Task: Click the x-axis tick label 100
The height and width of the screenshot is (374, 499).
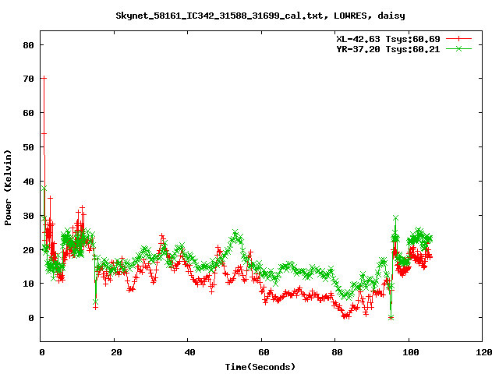Action: coord(411,352)
